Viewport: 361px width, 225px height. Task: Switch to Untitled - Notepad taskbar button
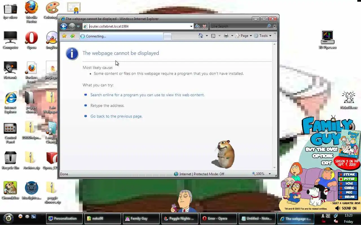coord(257,219)
